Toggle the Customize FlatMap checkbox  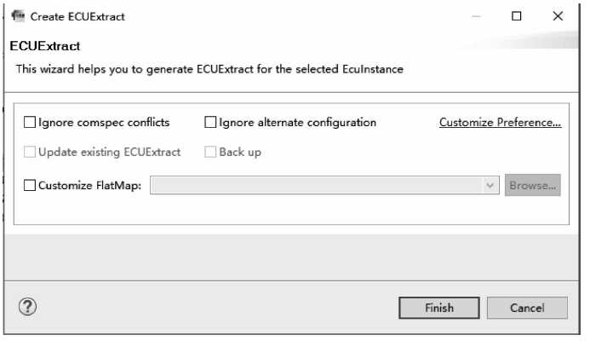click(31, 186)
